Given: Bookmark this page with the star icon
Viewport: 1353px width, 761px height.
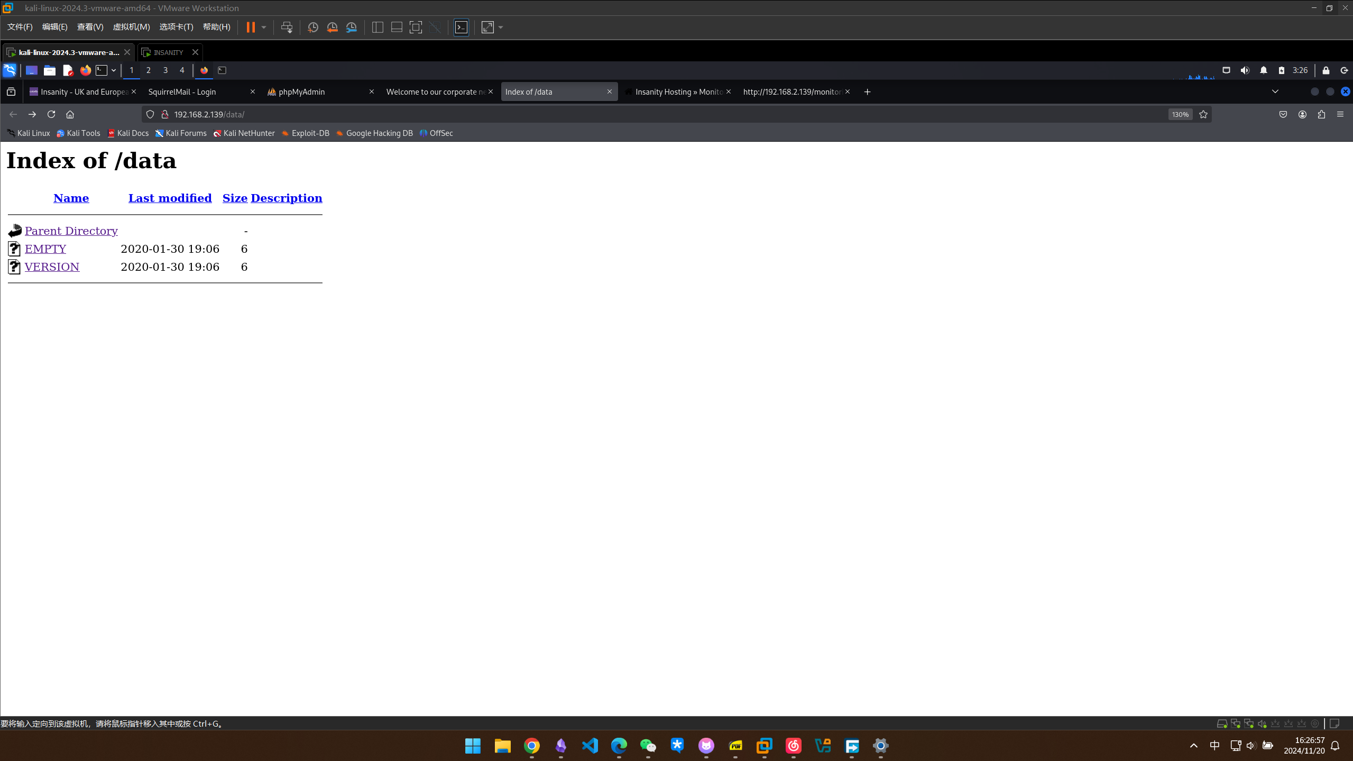Looking at the screenshot, I should [1203, 114].
